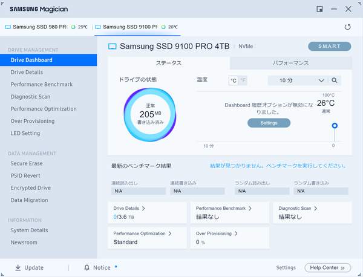
Task: Click the Settings button in temperature panel
Action: pyautogui.click(x=269, y=123)
